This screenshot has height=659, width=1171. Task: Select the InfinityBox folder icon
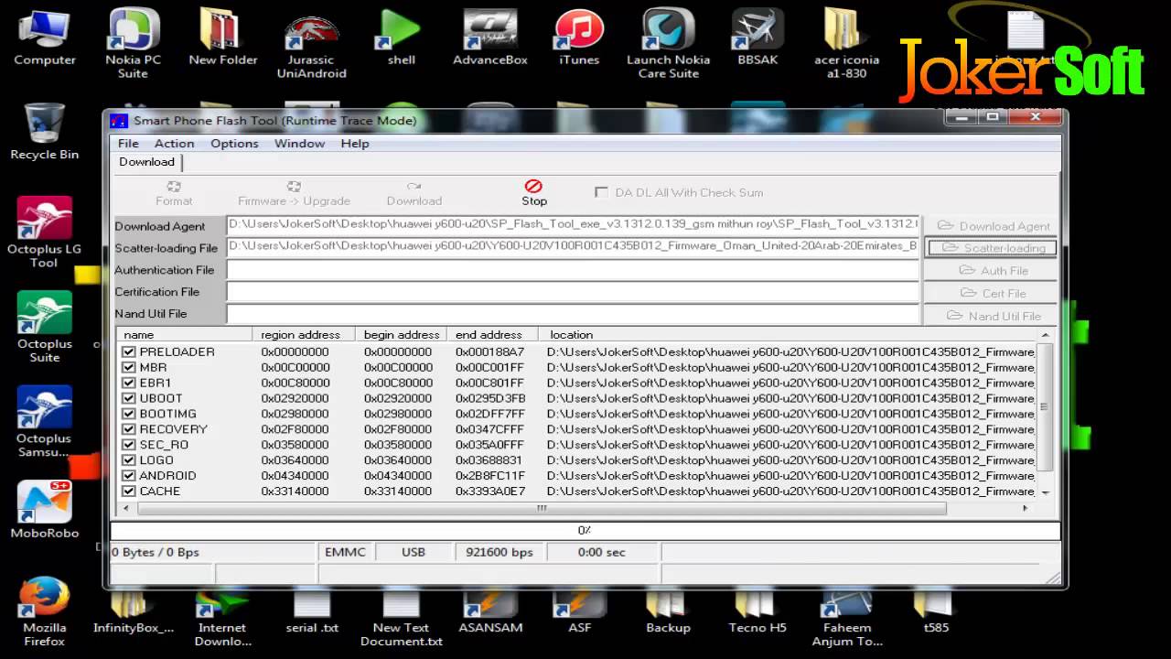click(x=134, y=612)
